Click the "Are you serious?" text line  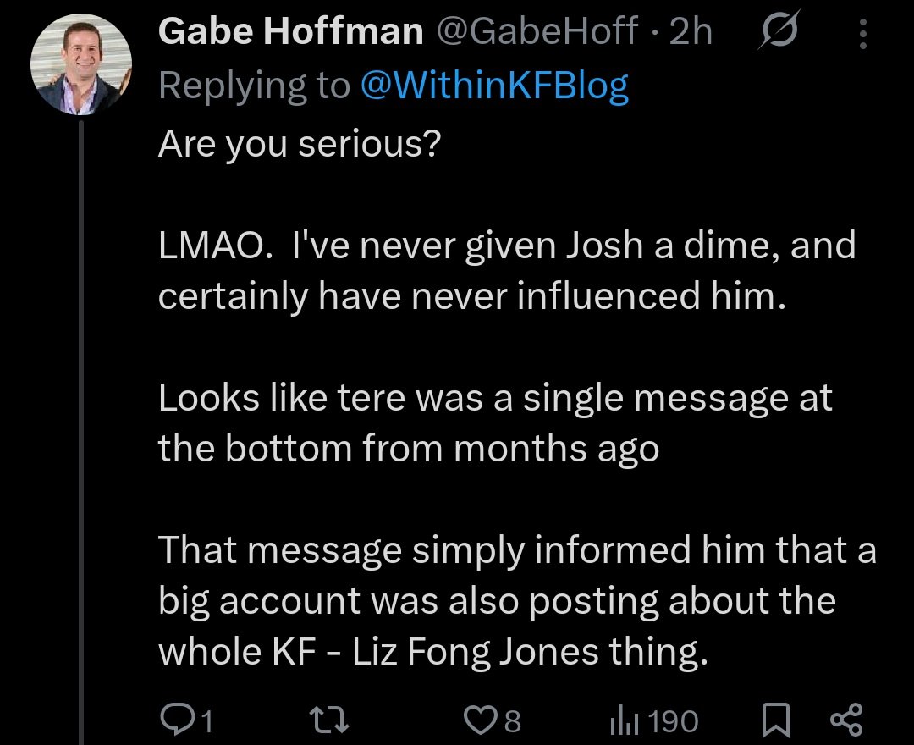point(299,147)
